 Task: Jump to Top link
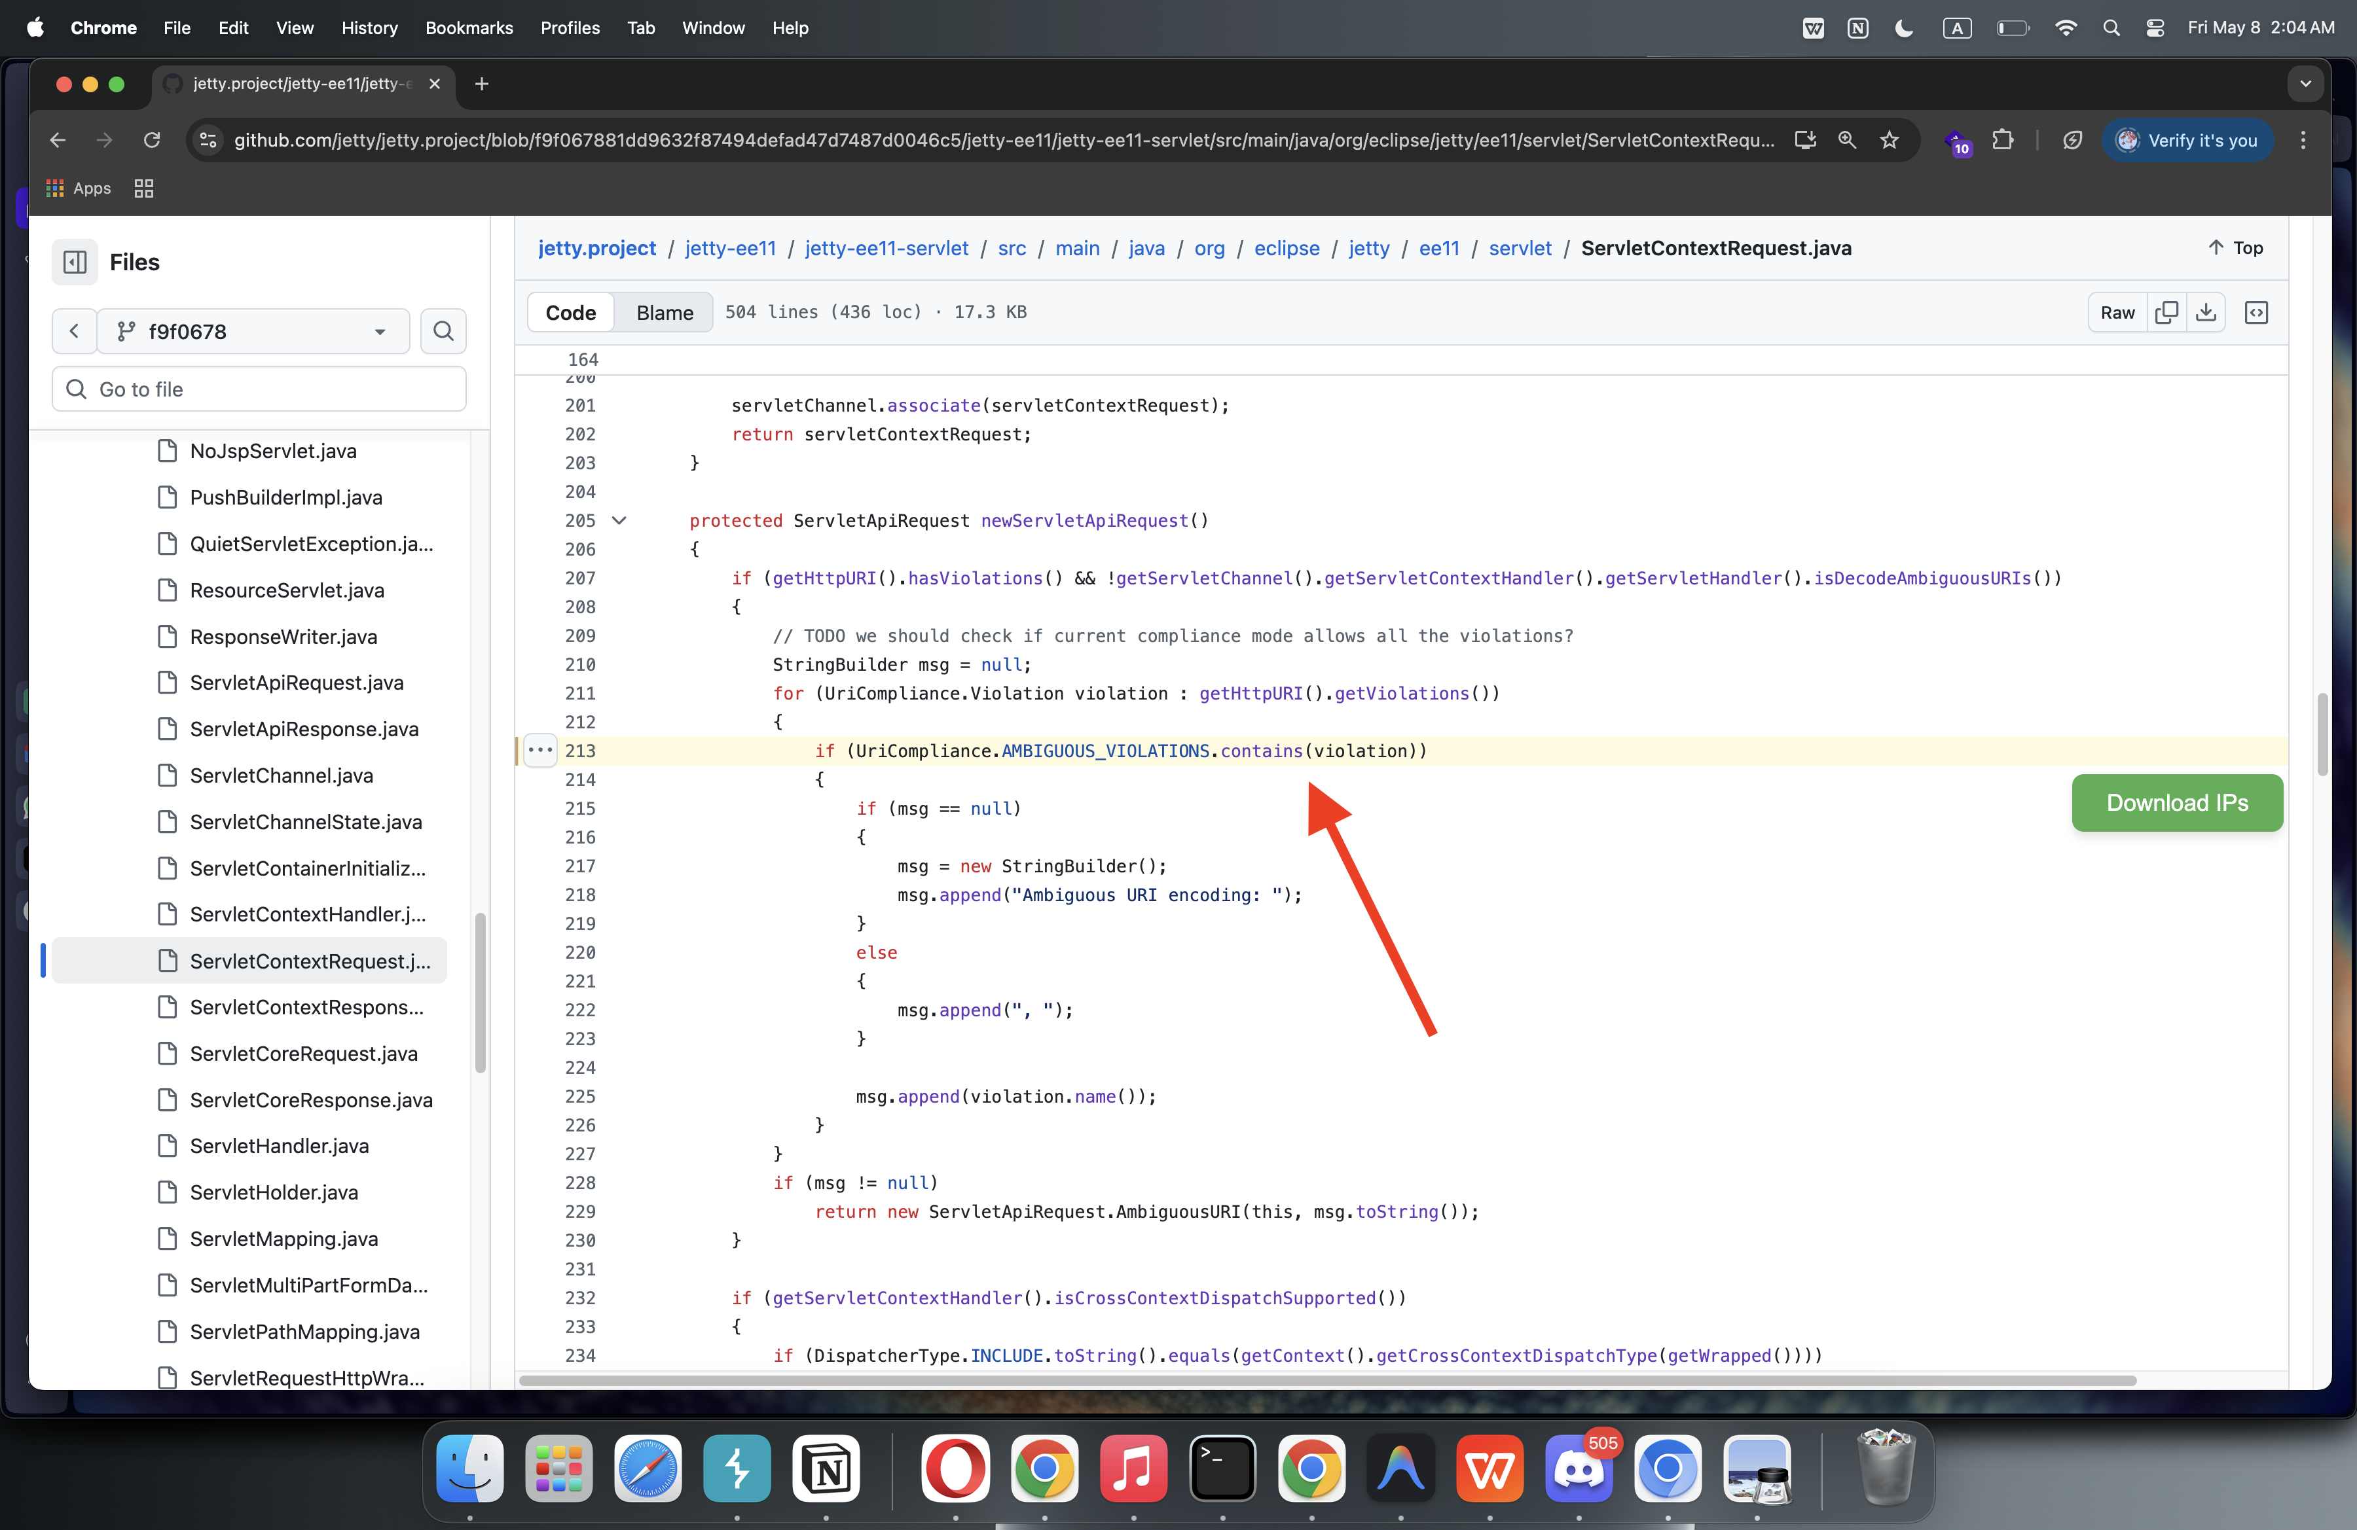click(2235, 247)
